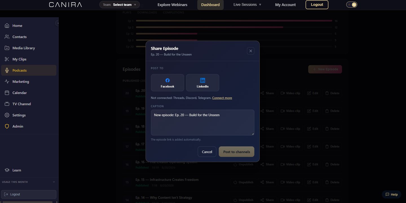Share episode 19
The width and height of the screenshot is (406, 203).
click(x=267, y=111)
